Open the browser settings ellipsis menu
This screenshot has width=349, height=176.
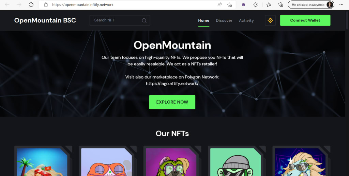point(341,5)
